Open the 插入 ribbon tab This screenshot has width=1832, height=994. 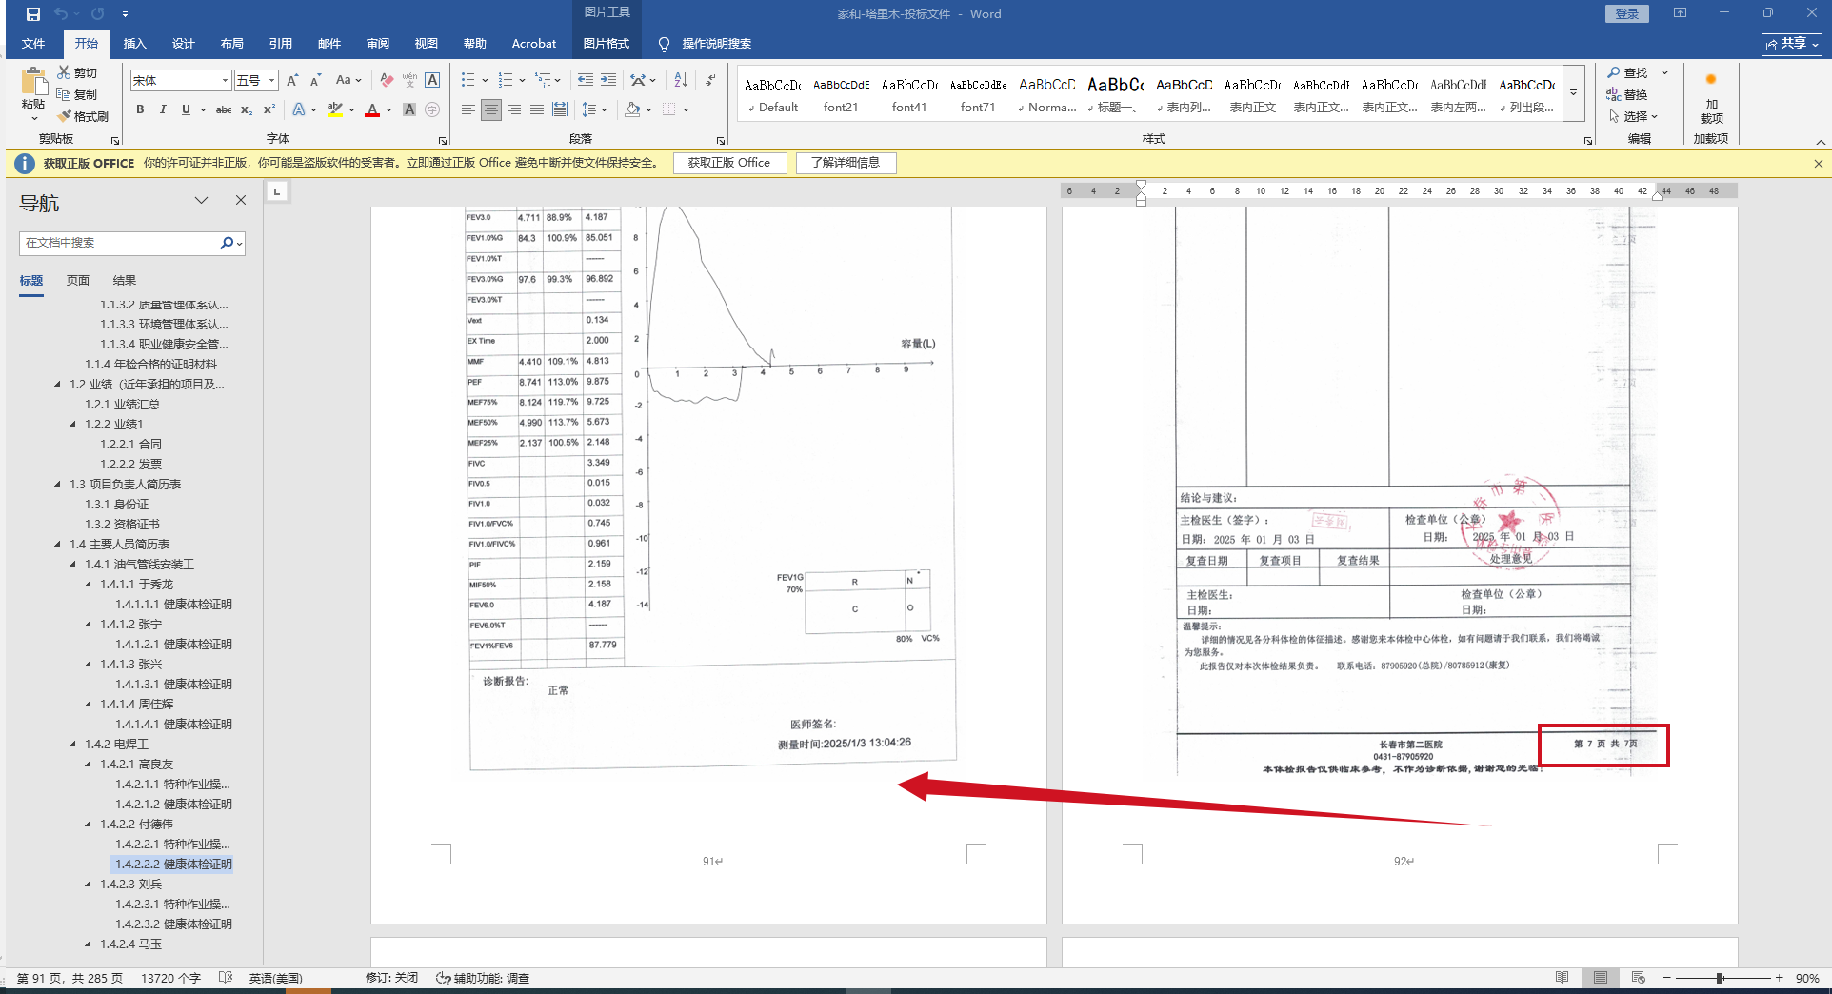pyautogui.click(x=134, y=44)
